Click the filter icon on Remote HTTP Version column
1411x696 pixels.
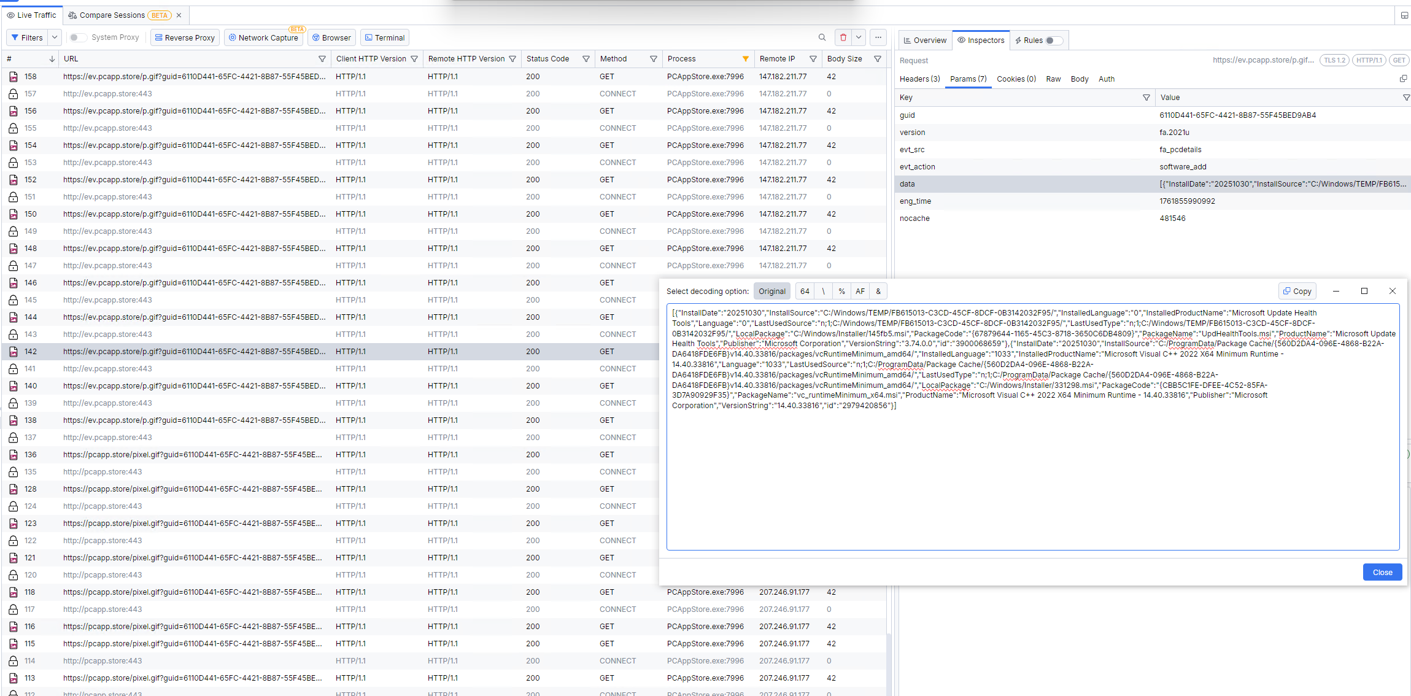coord(512,59)
